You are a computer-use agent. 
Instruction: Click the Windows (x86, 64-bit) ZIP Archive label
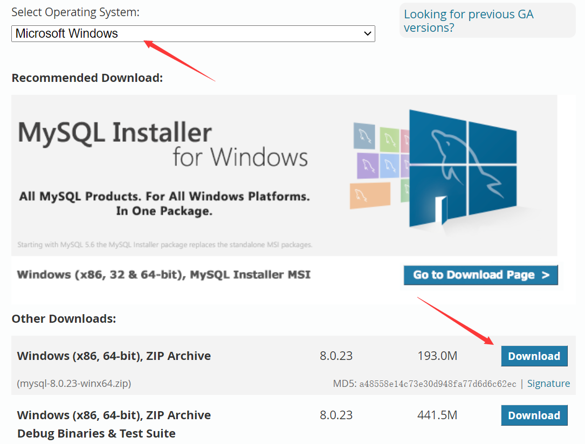114,356
